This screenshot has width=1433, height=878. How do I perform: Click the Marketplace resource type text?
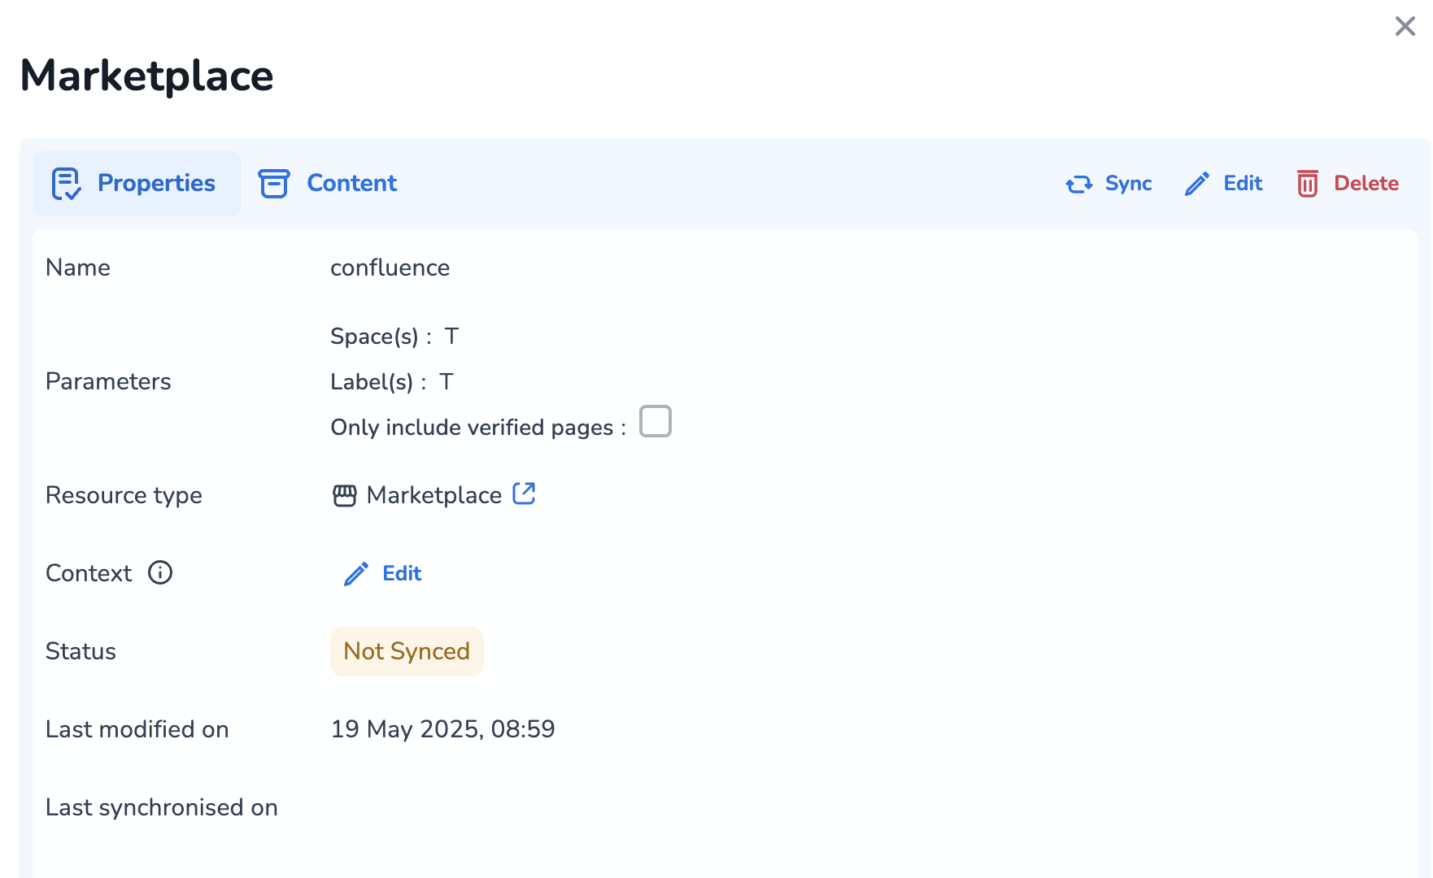click(x=434, y=495)
